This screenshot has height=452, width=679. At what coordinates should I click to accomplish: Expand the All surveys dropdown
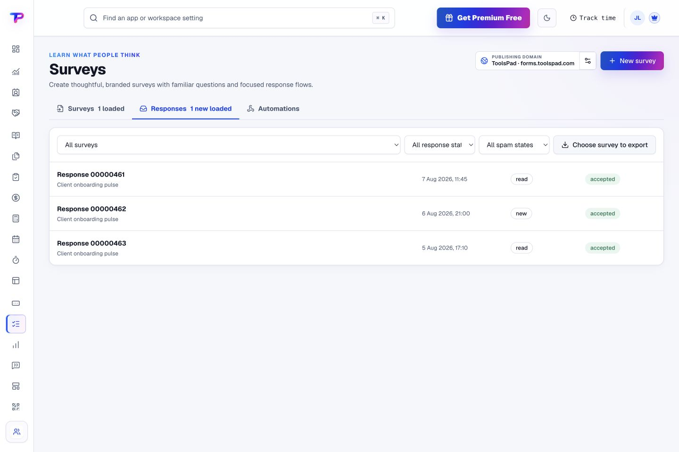pyautogui.click(x=229, y=145)
